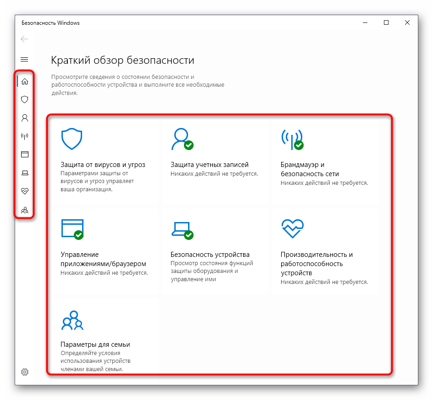Open 'Управление приложениями/браузером' title

point(103,259)
